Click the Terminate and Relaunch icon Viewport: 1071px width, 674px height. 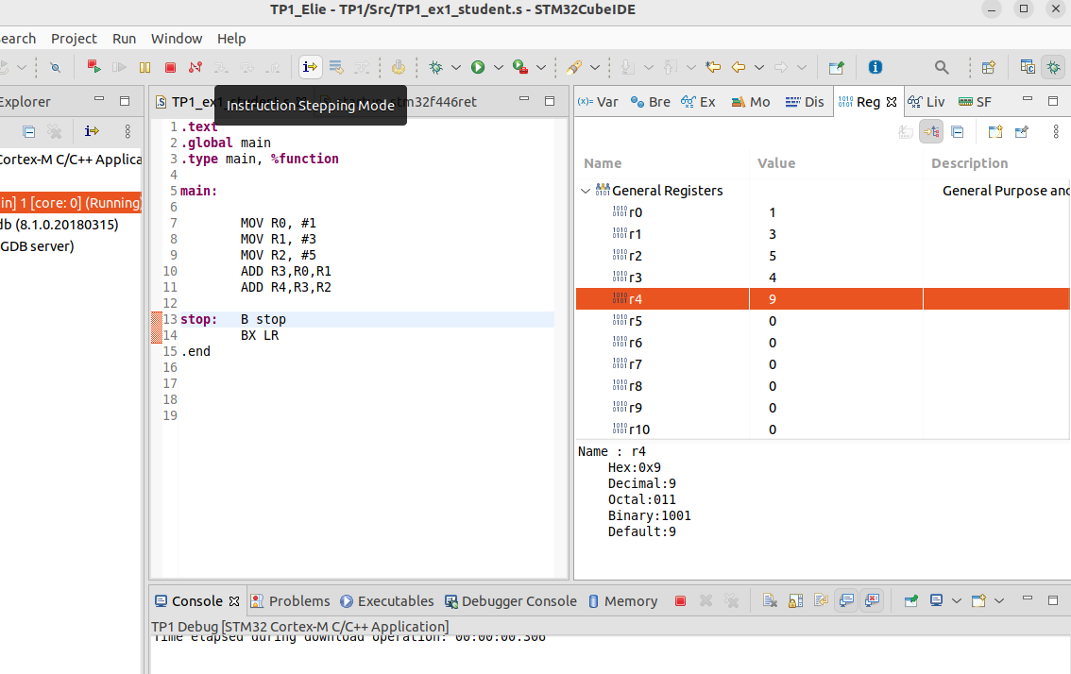click(93, 67)
